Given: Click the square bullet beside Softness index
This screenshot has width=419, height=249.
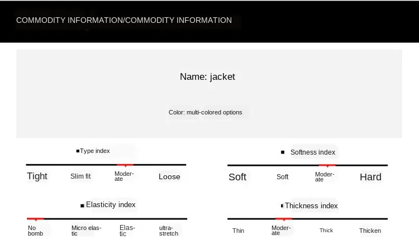Looking at the screenshot, I should click(x=283, y=152).
